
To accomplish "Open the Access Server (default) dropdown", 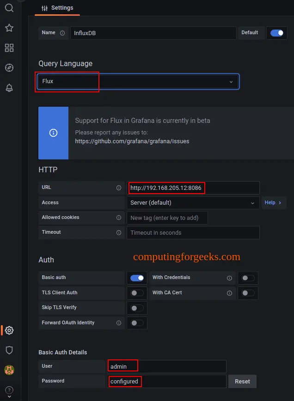I will pyautogui.click(x=193, y=203).
